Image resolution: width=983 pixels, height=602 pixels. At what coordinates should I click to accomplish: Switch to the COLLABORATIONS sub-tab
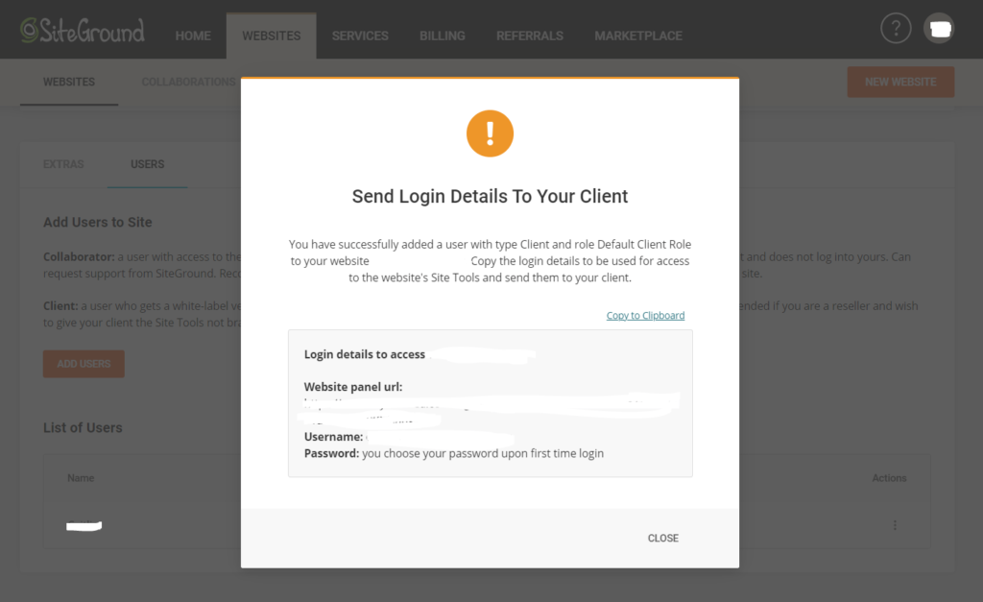[189, 83]
